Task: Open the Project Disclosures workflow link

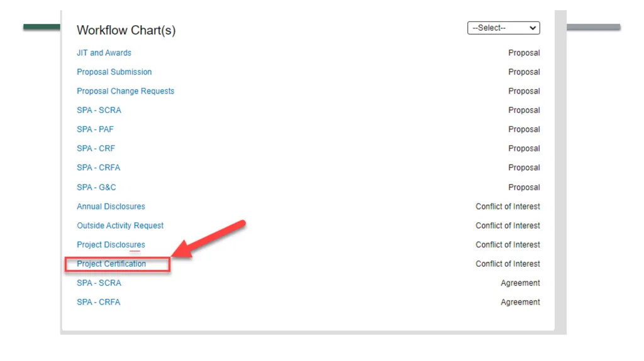Action: [x=111, y=244]
